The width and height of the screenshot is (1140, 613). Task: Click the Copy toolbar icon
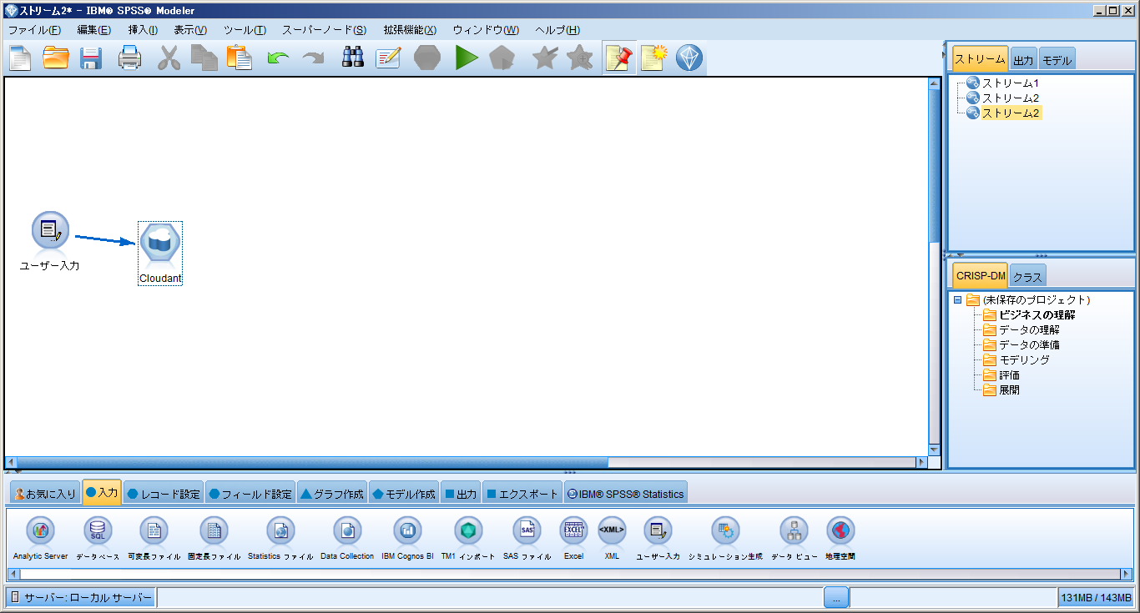(204, 58)
